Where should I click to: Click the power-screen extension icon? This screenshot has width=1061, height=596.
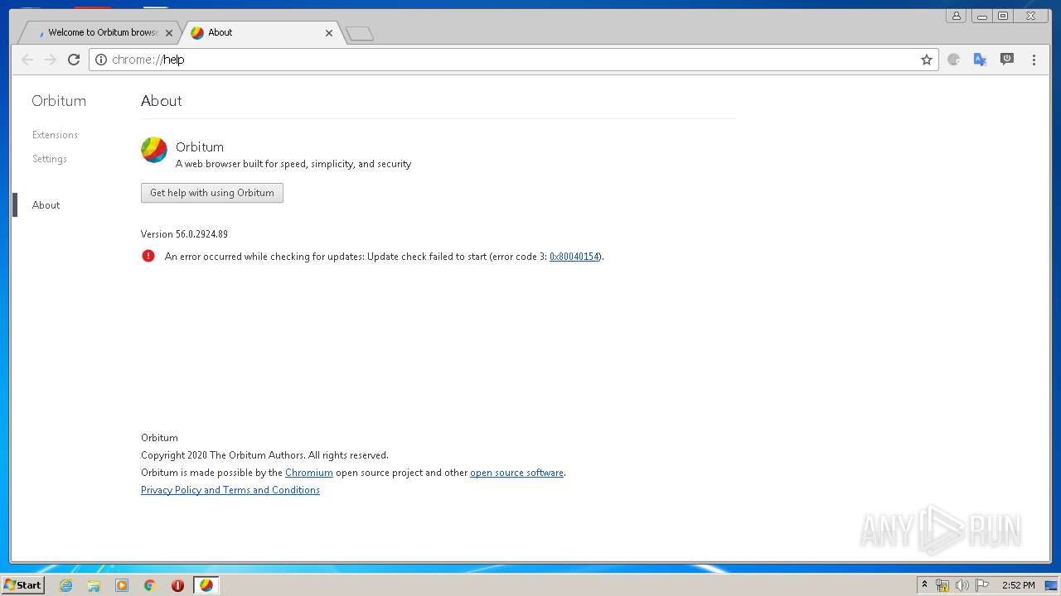(x=1007, y=60)
